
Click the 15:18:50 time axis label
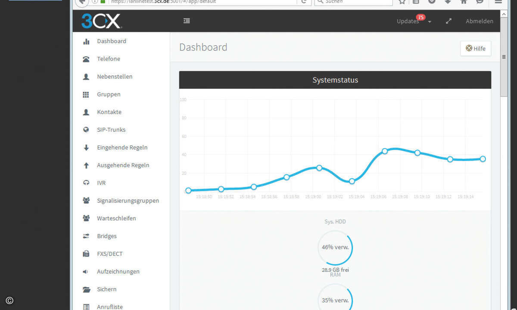tap(204, 197)
